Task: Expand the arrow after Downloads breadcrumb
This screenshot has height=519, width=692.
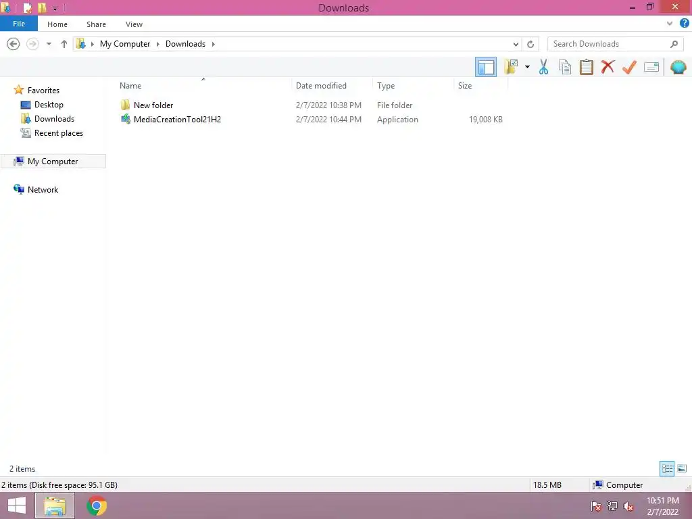Action: click(x=213, y=44)
